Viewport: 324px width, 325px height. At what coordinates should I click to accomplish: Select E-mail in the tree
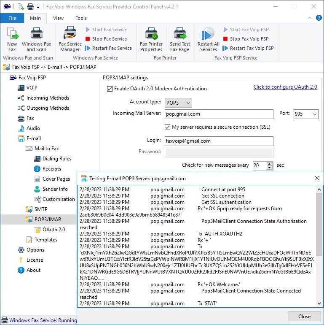29,138
